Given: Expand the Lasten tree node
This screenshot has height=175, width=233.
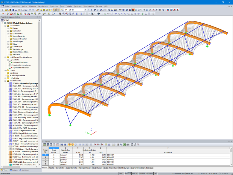Looking at the screenshot, I should [x=5, y=70].
